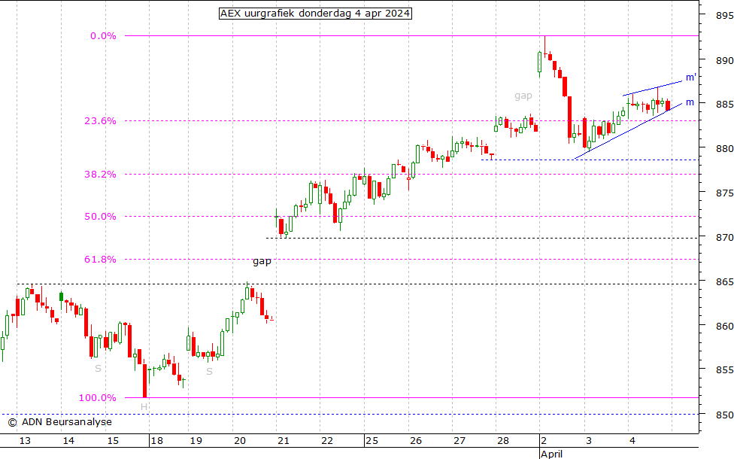Click the date axis label 14
The image size is (737, 459).
coord(68,441)
